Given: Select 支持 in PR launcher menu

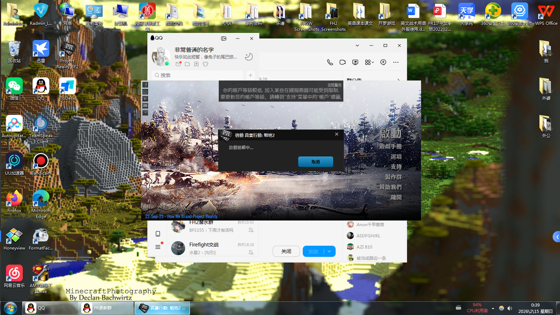Looking at the screenshot, I should click(395, 167).
